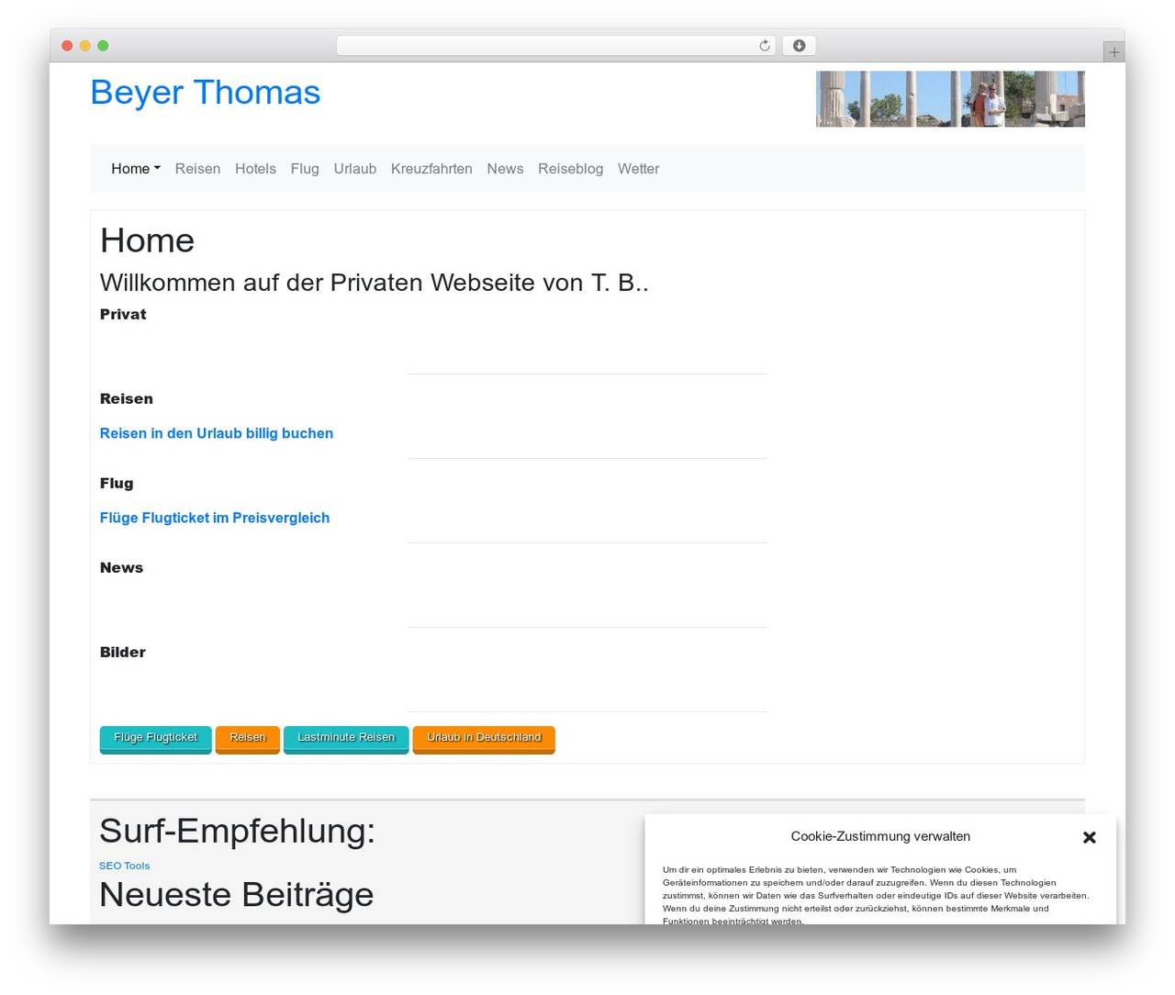The width and height of the screenshot is (1175, 995).
Task: Click the orange Reisen button
Action: [x=247, y=739]
